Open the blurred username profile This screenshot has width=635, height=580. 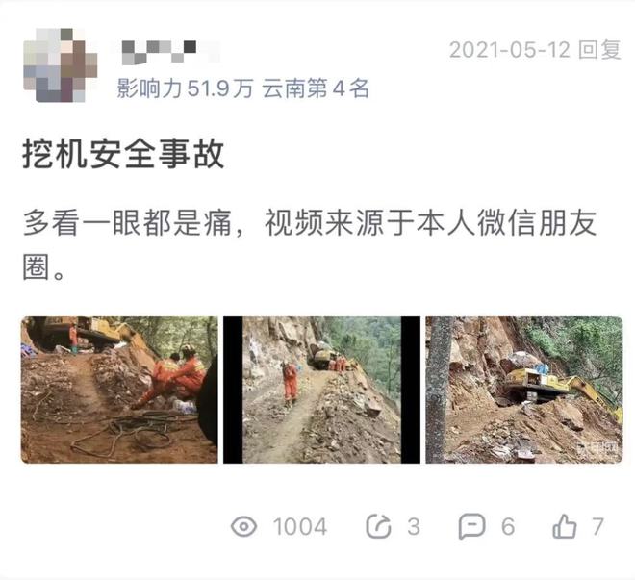[x=170, y=53]
